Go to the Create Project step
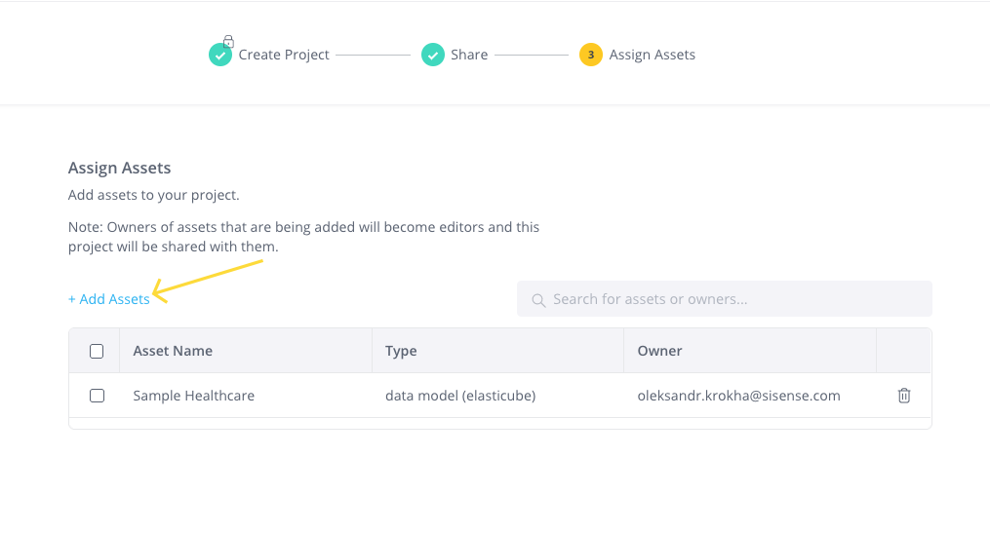This screenshot has height=533, width=990. tap(284, 55)
